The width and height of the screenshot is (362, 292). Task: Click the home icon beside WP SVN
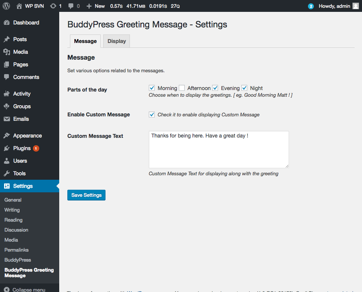(19, 6)
